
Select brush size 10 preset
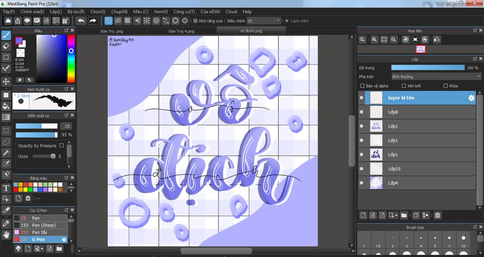click(x=463, y=239)
